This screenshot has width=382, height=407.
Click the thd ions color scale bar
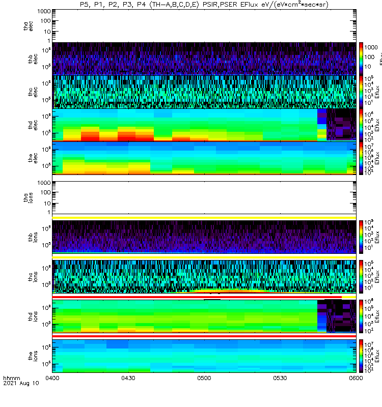pos(361,316)
